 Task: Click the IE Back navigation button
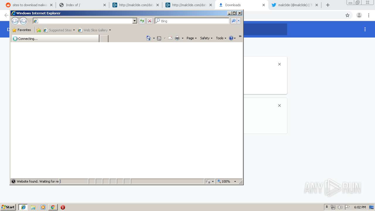(x=15, y=21)
